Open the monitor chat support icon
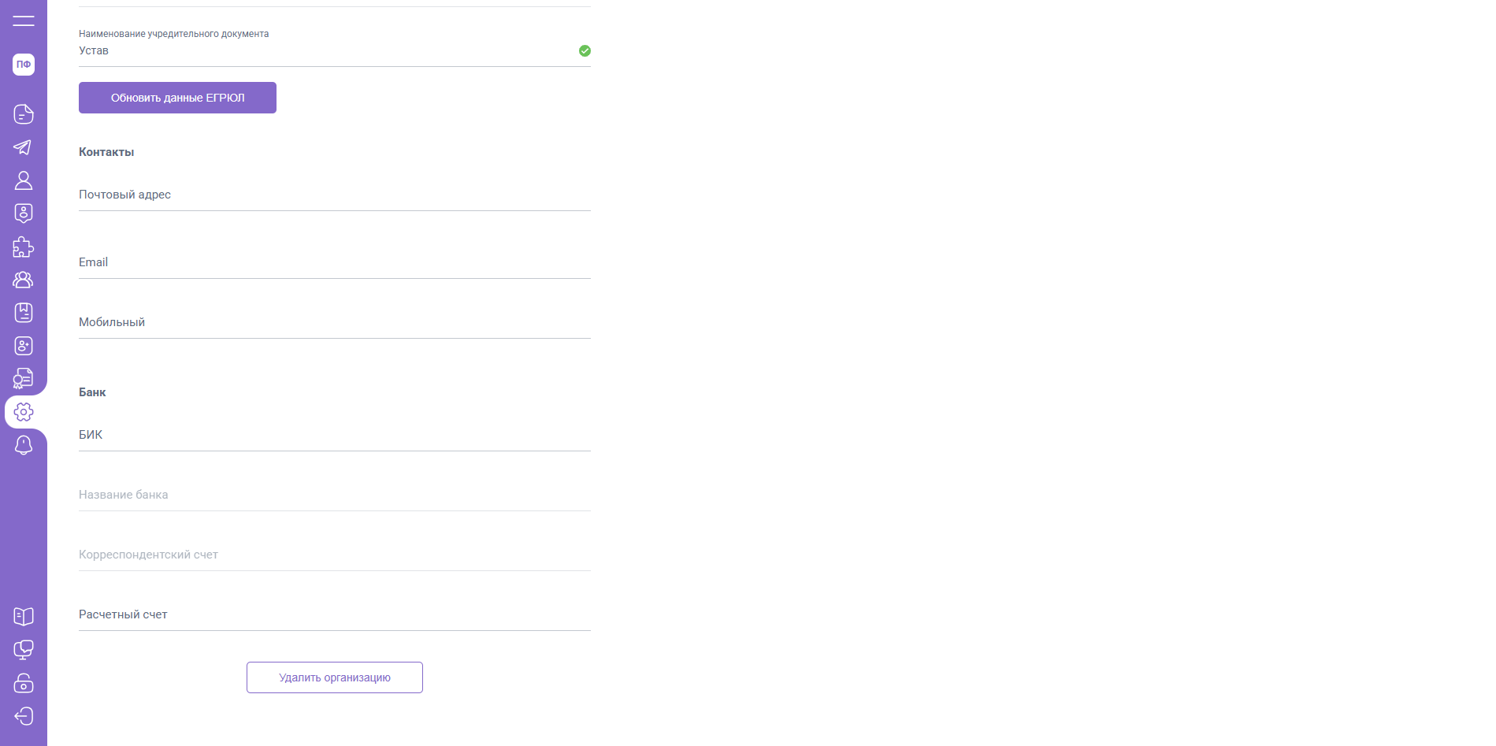This screenshot has height=746, width=1496. 24,649
